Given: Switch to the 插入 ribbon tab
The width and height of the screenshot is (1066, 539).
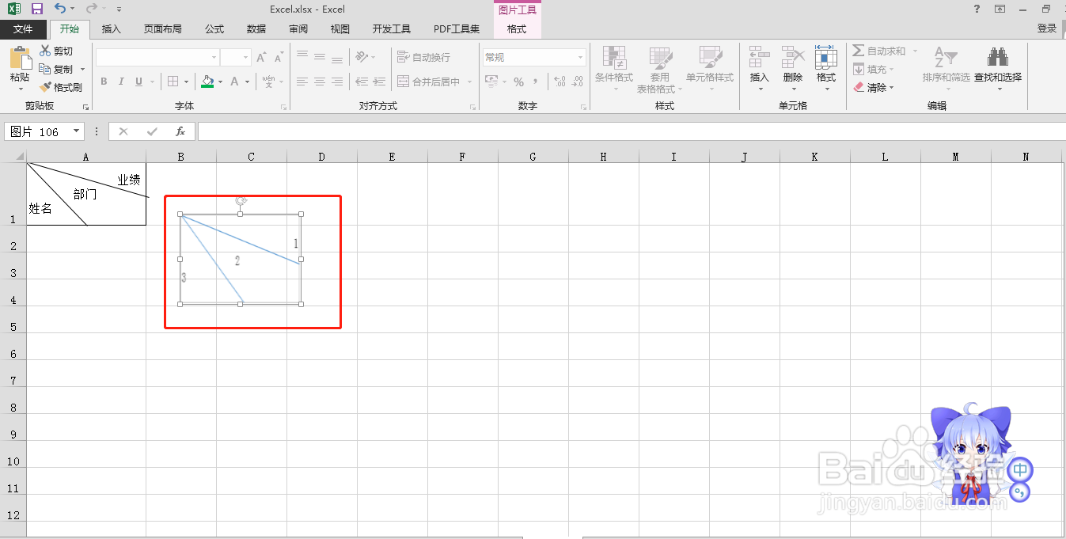Looking at the screenshot, I should 111,28.
